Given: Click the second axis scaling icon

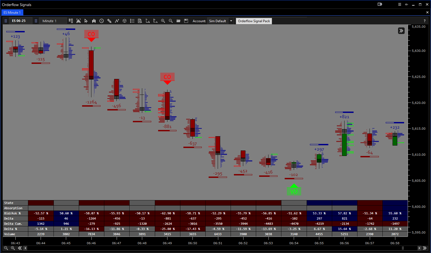Looking at the screenshot, I should [155, 21].
